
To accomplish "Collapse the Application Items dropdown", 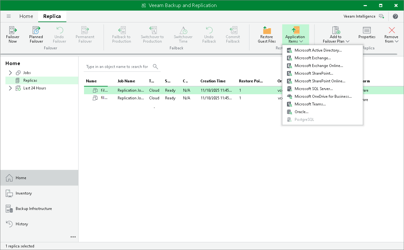I will click(x=295, y=35).
